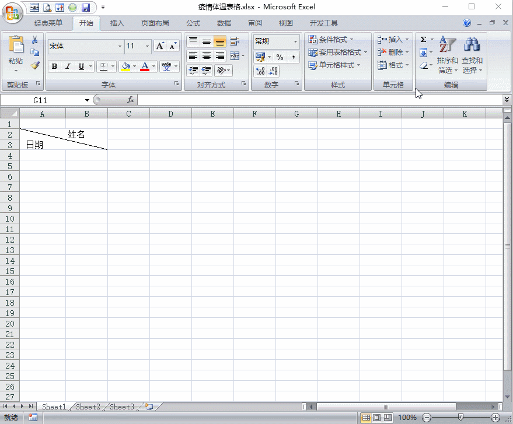Open the font size 11 dropdown

[x=147, y=46]
